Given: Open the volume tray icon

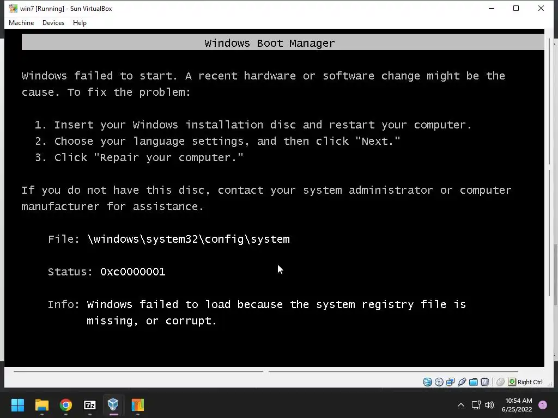Looking at the screenshot, I should [489, 405].
